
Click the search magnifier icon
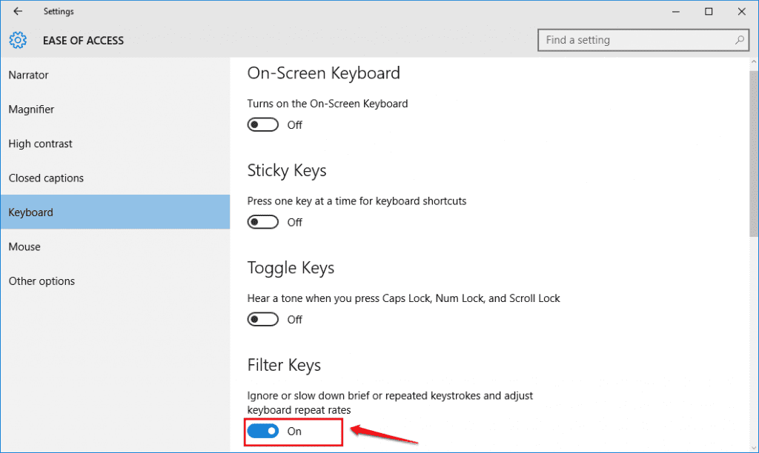739,40
